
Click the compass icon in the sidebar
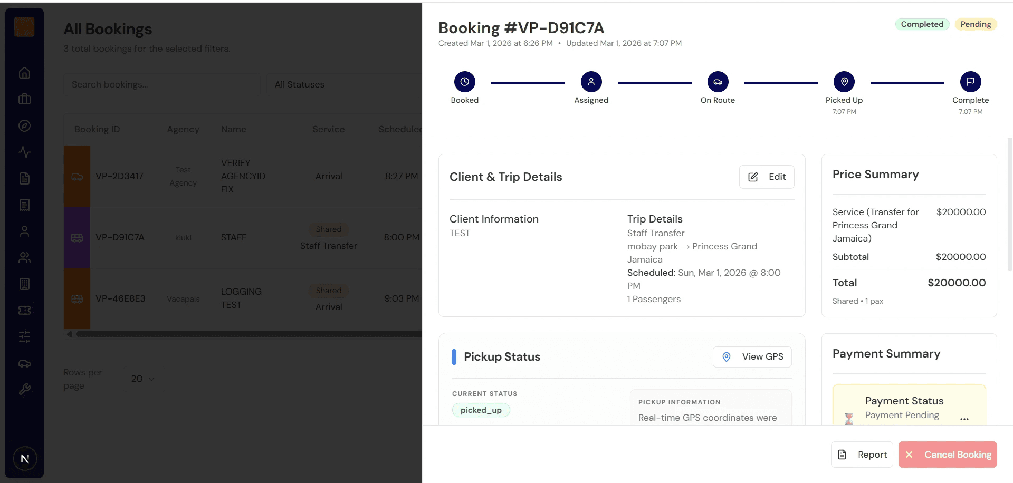tap(24, 125)
